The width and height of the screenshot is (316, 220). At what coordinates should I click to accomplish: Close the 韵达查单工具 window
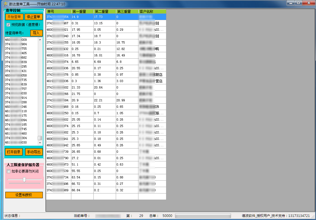308,3
